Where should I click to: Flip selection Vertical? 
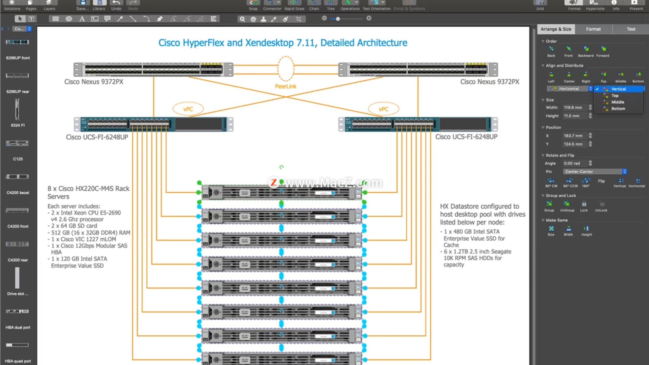pyautogui.click(x=620, y=183)
